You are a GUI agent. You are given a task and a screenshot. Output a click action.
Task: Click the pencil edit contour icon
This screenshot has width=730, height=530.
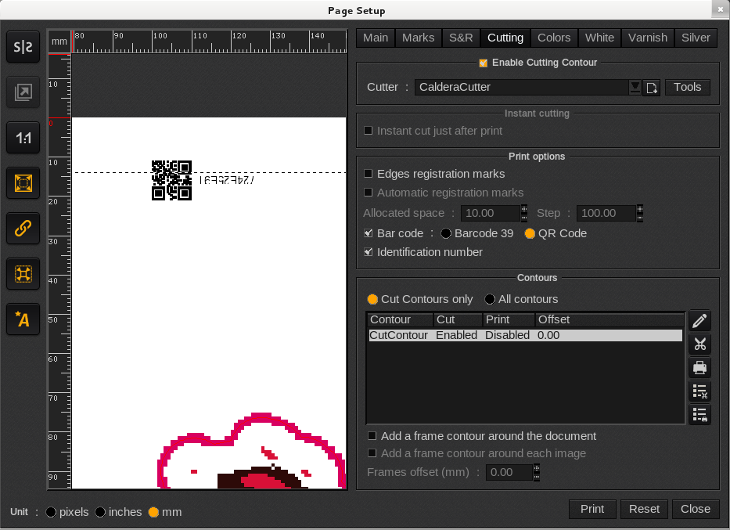(x=699, y=321)
